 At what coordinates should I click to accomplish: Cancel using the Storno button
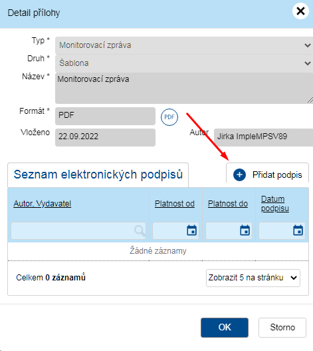[x=282, y=328]
